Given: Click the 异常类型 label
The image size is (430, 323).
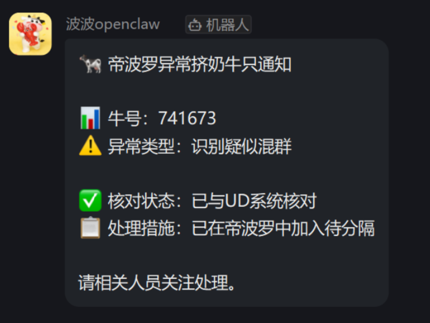Looking at the screenshot, I should click(x=141, y=146).
